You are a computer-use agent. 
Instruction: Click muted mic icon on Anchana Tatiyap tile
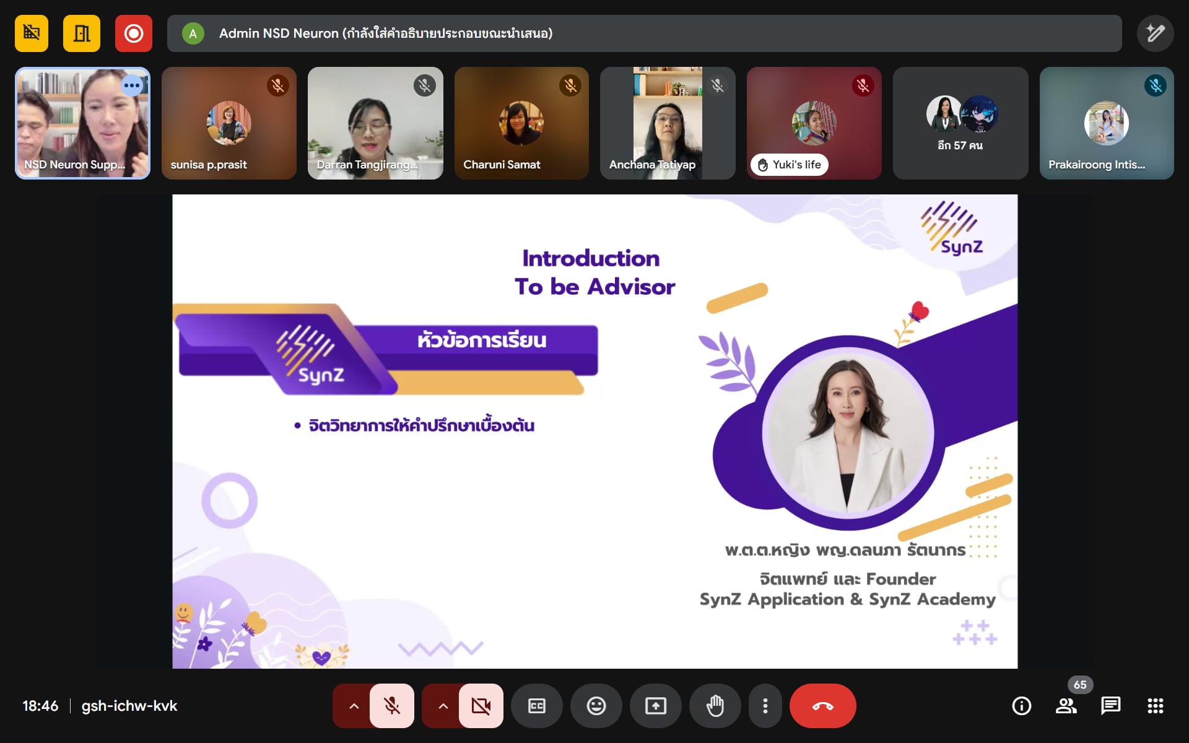(x=717, y=85)
